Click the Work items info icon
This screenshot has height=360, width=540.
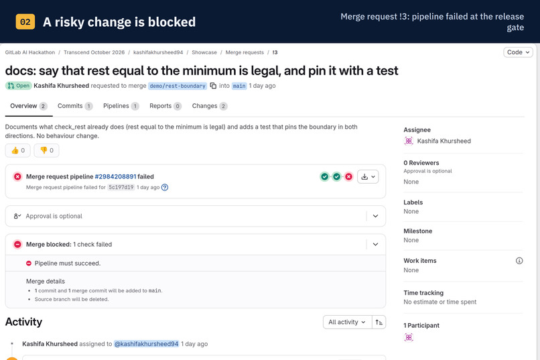[519, 261]
